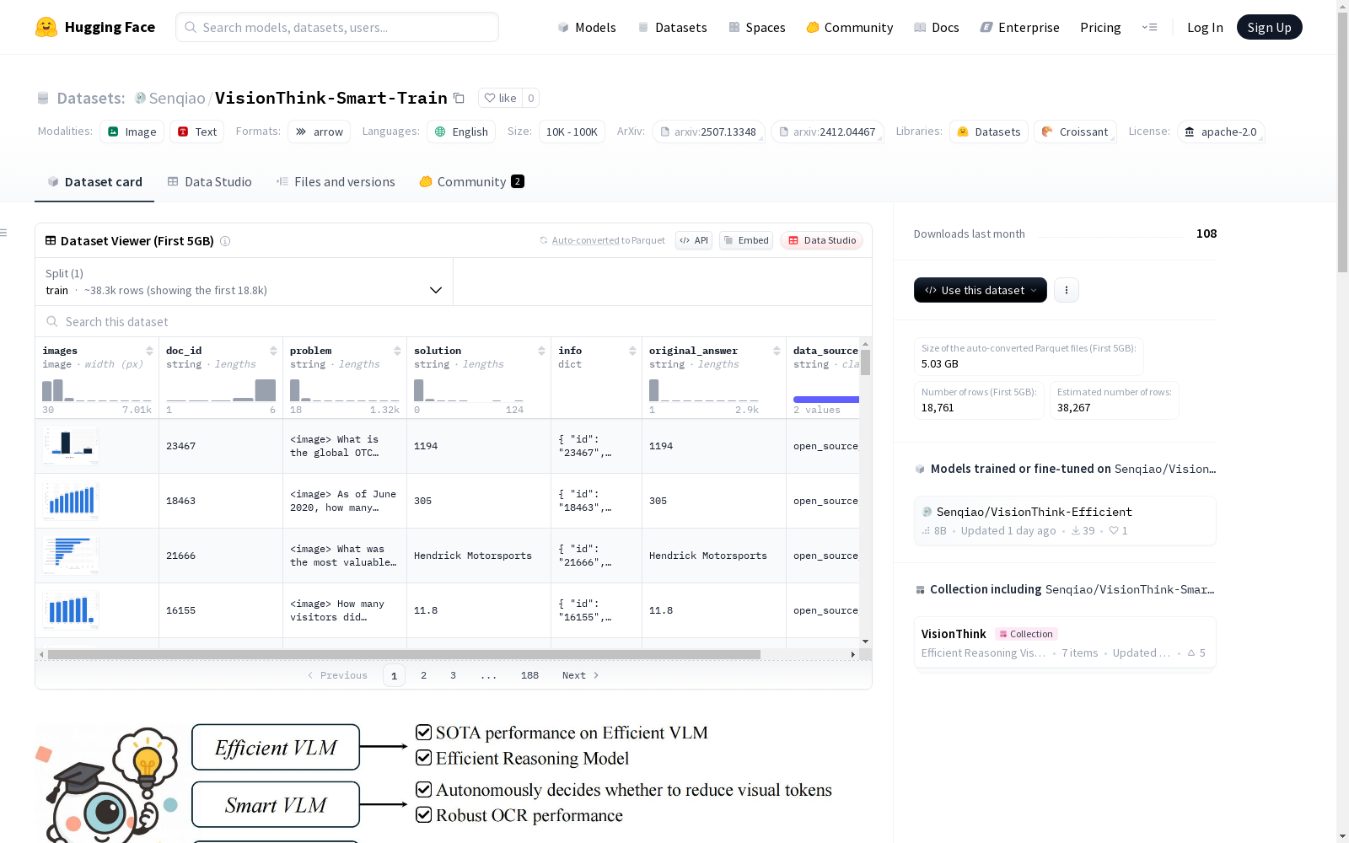
Task: Open arxiv:2507.13348 paper tag
Action: tap(708, 132)
